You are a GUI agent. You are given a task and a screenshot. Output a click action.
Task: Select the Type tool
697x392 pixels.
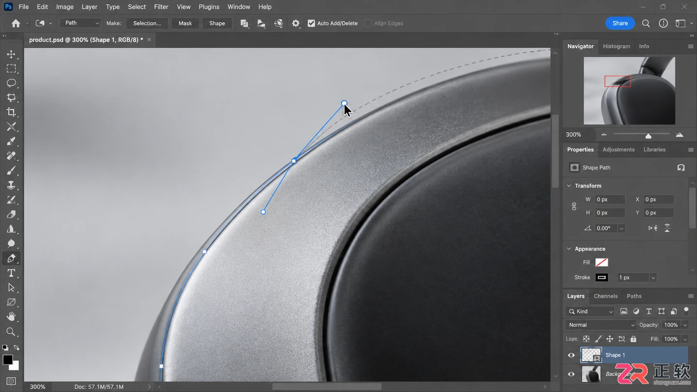(11, 273)
